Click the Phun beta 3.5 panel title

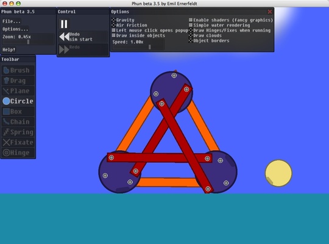tap(18, 12)
